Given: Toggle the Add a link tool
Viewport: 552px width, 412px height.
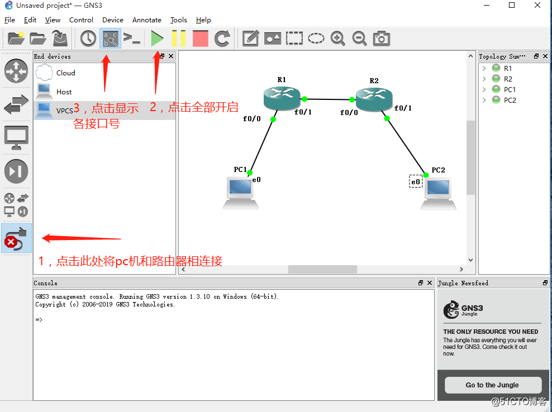Looking at the screenshot, I should click(16, 238).
